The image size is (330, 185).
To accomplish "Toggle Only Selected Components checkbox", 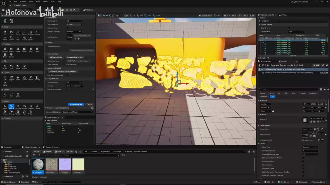I will pos(68,75).
